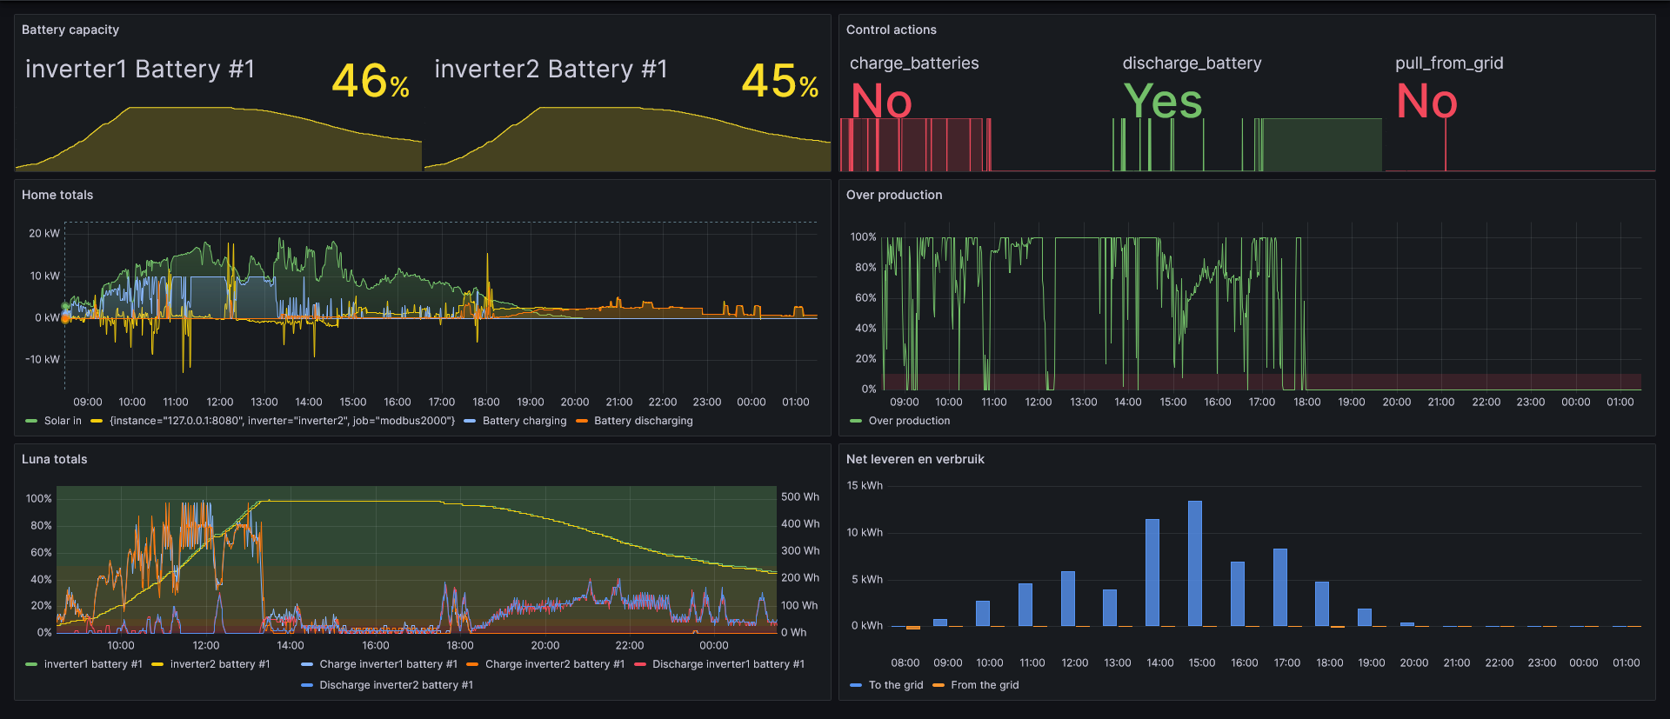This screenshot has width=1670, height=719.
Task: Toggle the modbus2000 inverter2 series legend label
Action: point(282,421)
